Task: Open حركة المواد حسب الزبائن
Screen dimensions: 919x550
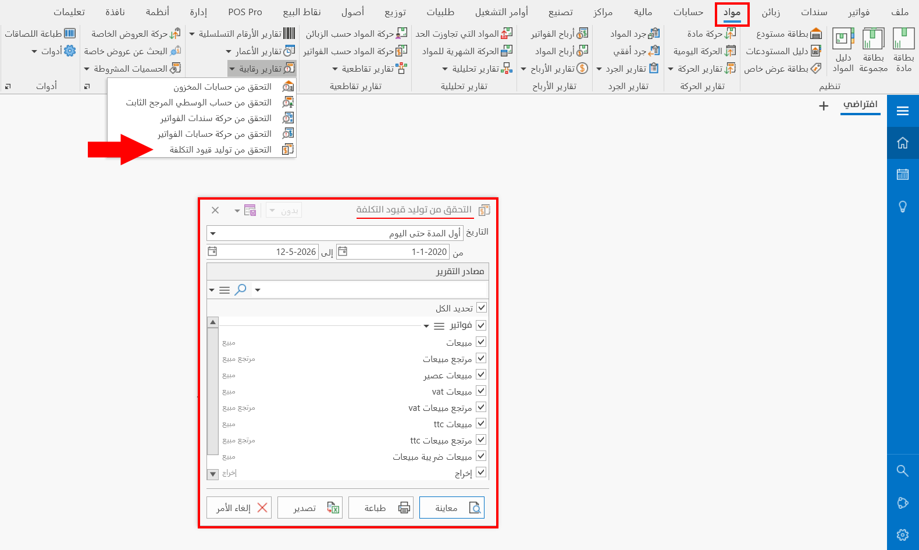Action: pyautogui.click(x=357, y=34)
